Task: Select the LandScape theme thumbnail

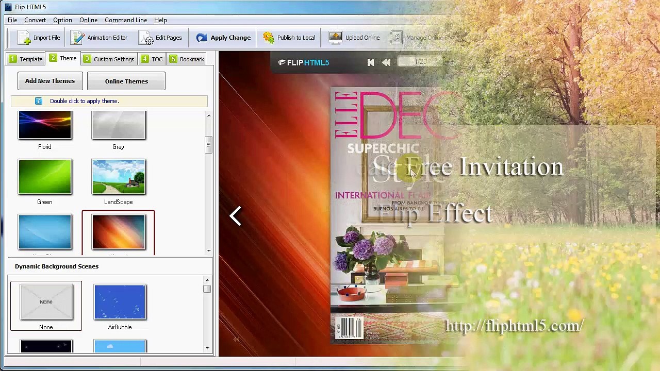Action: (119, 177)
